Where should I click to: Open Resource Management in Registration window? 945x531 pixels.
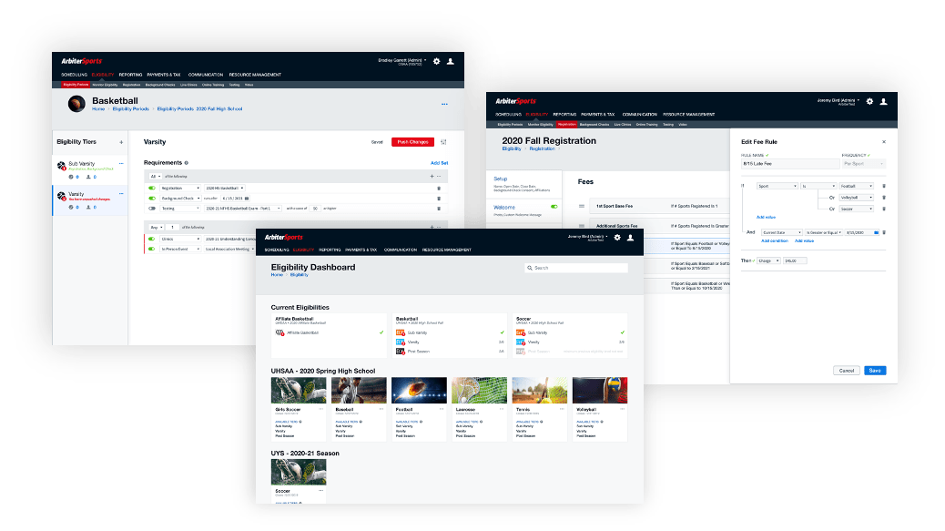pyautogui.click(x=689, y=115)
